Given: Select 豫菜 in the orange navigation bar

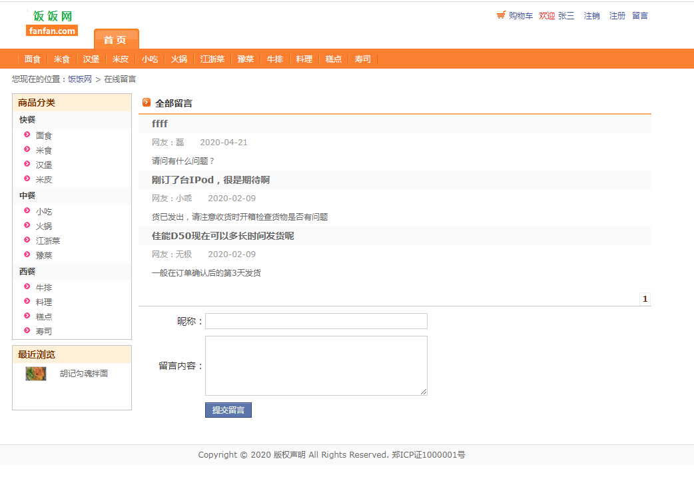Looking at the screenshot, I should [246, 59].
